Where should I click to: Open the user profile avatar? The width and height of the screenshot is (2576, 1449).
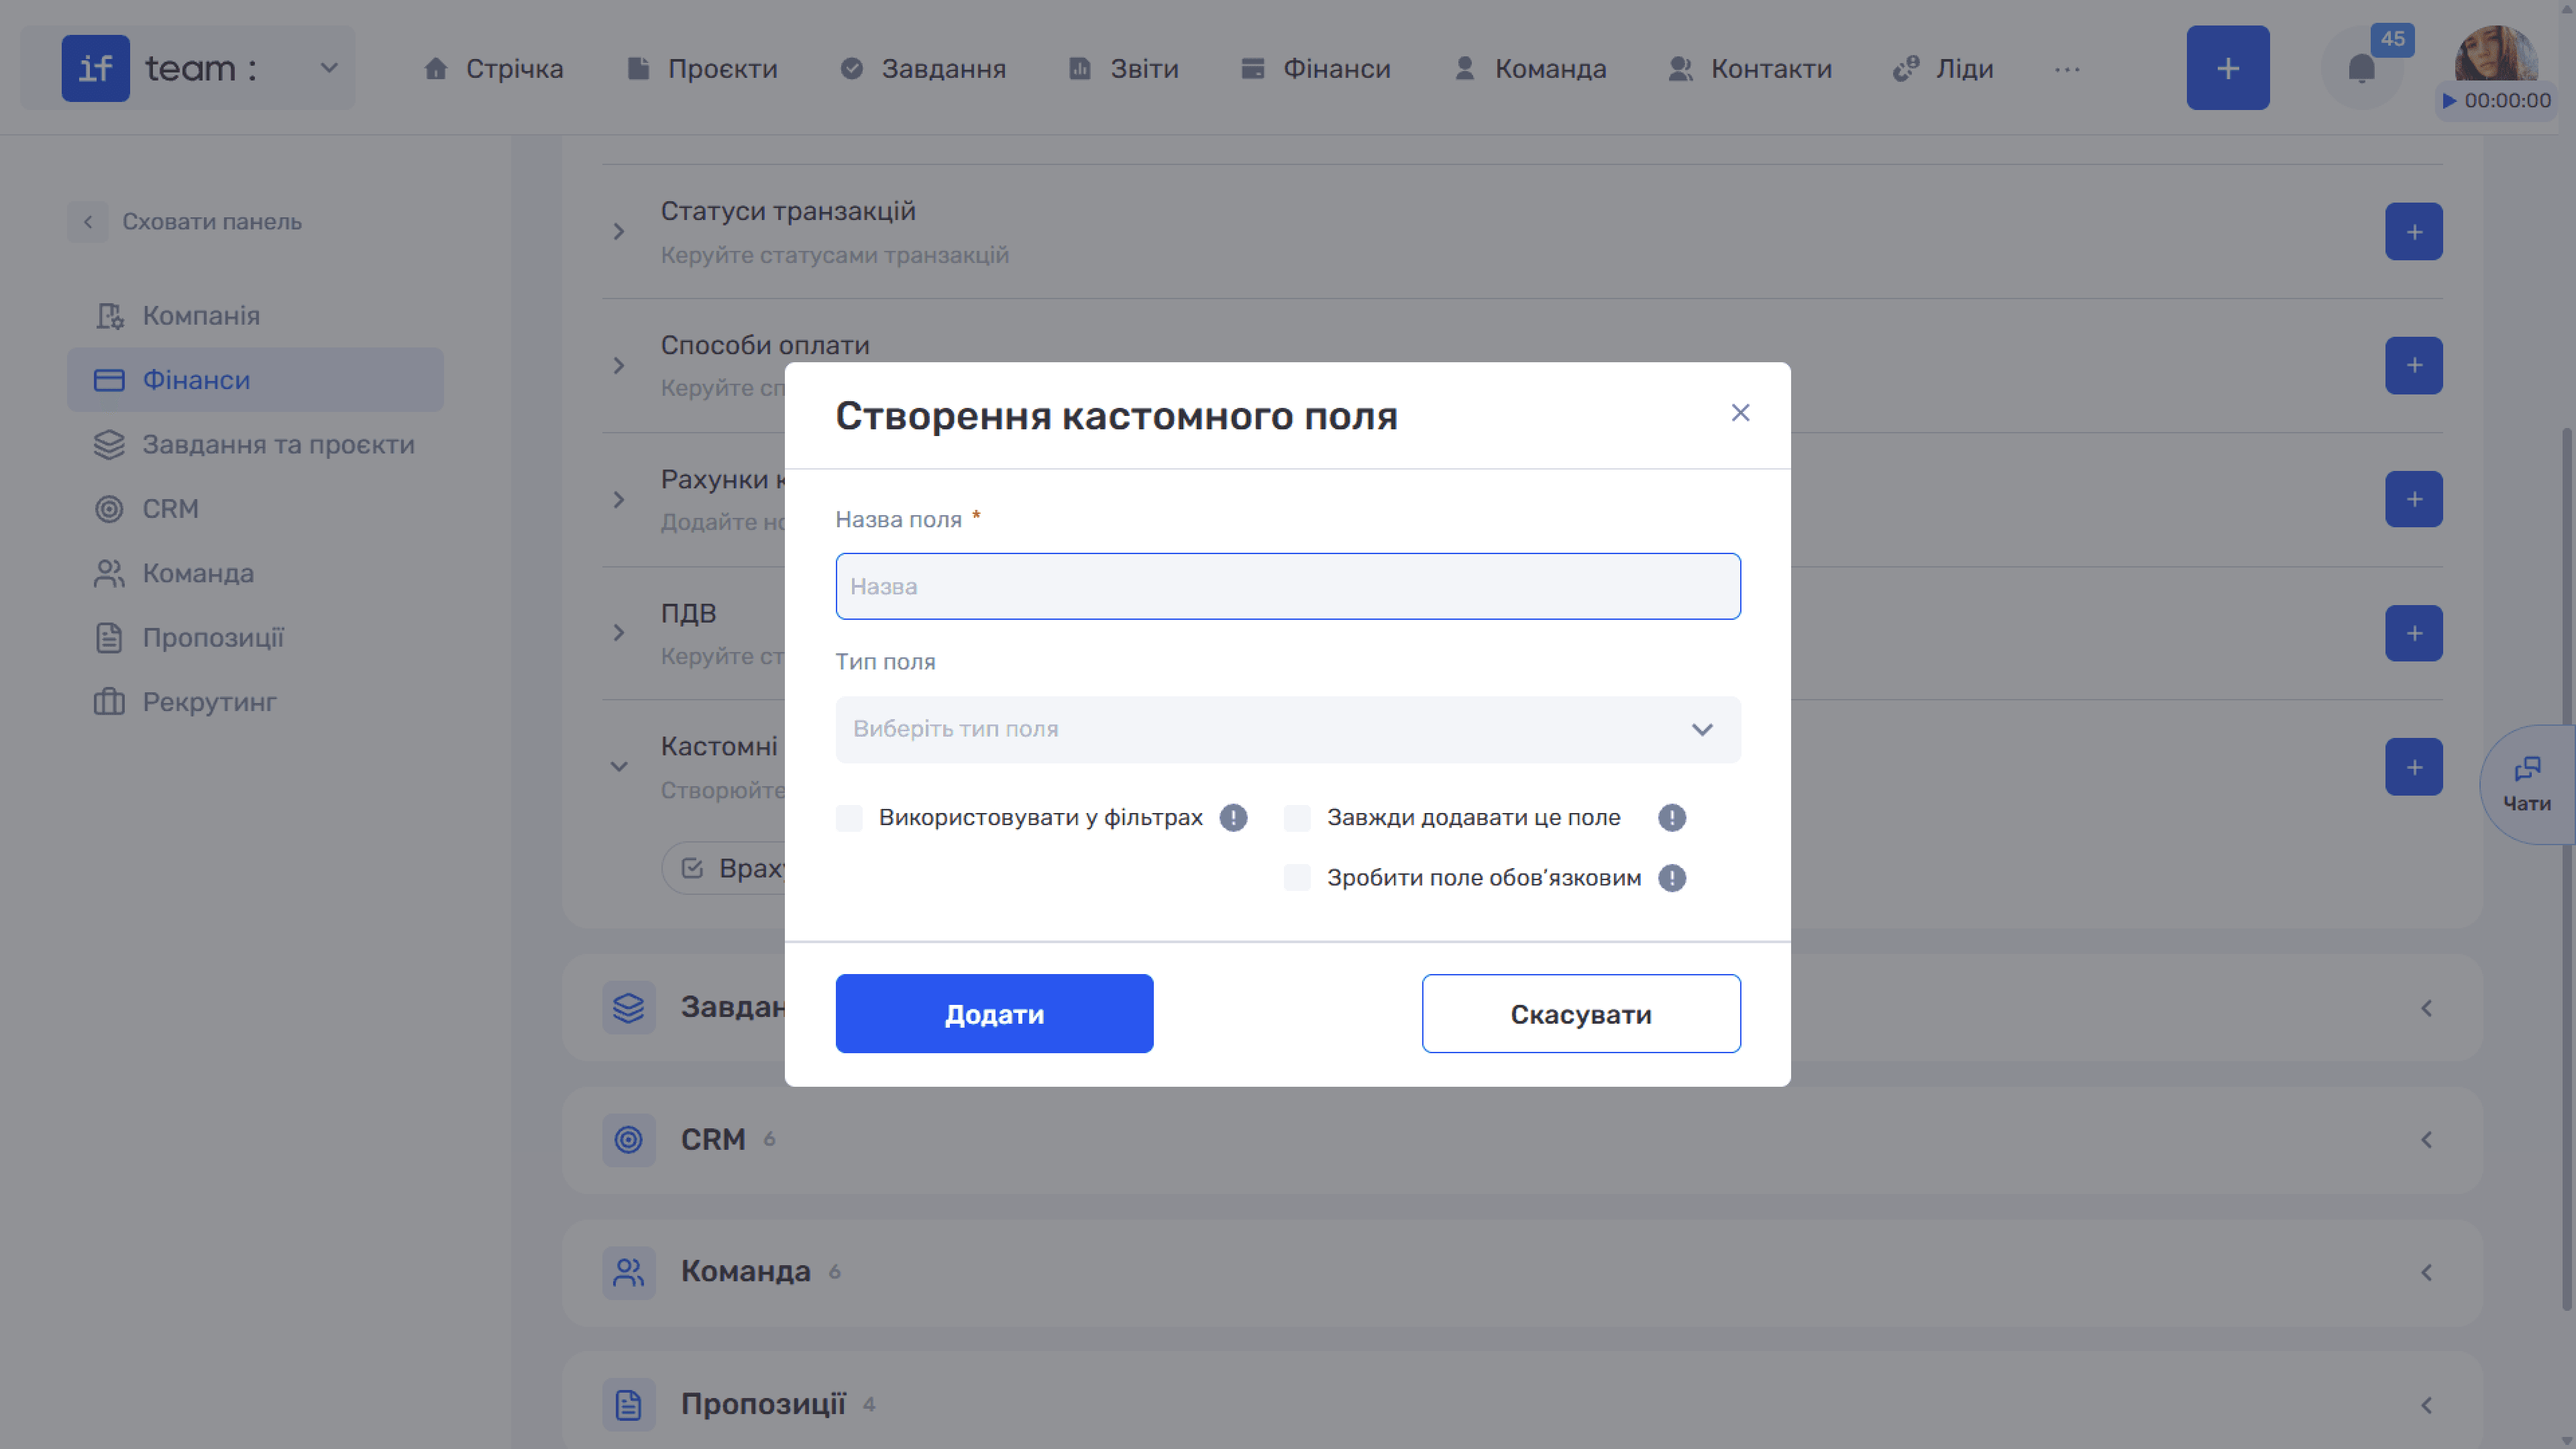coord(2495,53)
